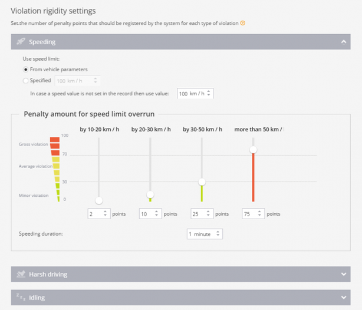Image resolution: width=362 pixels, height=310 pixels.
Task: Open the Speeding duration '1 minute' selector
Action: click(x=204, y=234)
